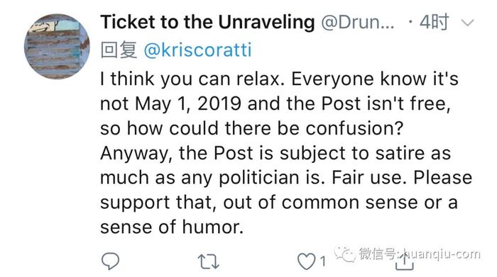Click the WeChat logo in the watermark
Image resolution: width=497 pixels, height=277 pixels.
(345, 254)
